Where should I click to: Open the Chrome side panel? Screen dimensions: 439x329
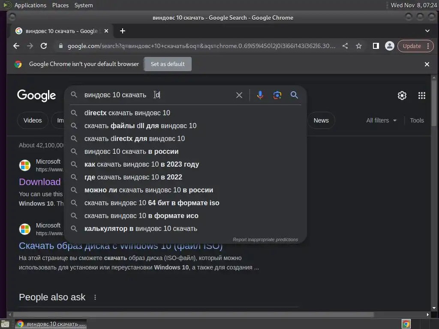tap(376, 46)
